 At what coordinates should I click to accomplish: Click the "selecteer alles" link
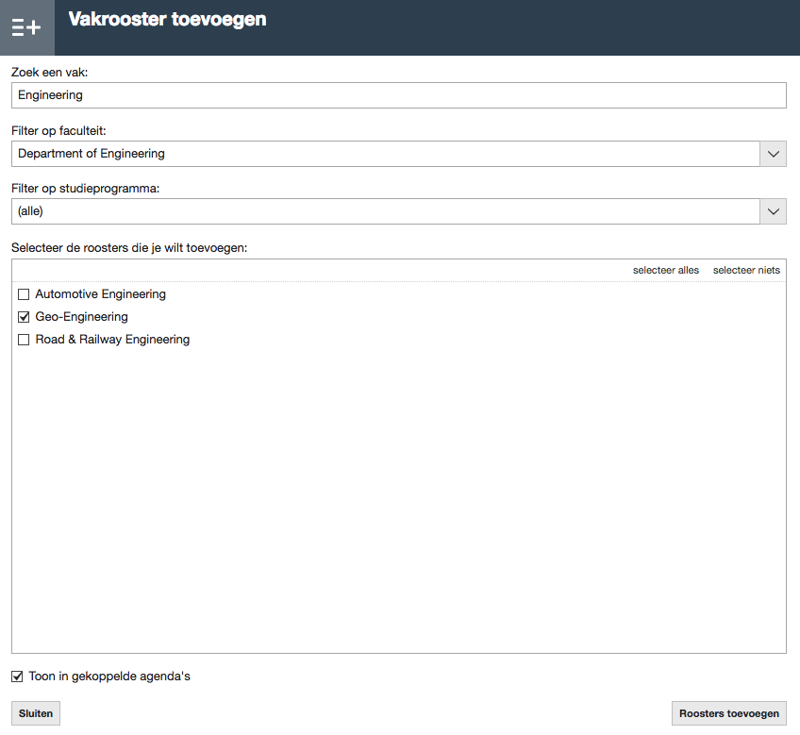[665, 270]
